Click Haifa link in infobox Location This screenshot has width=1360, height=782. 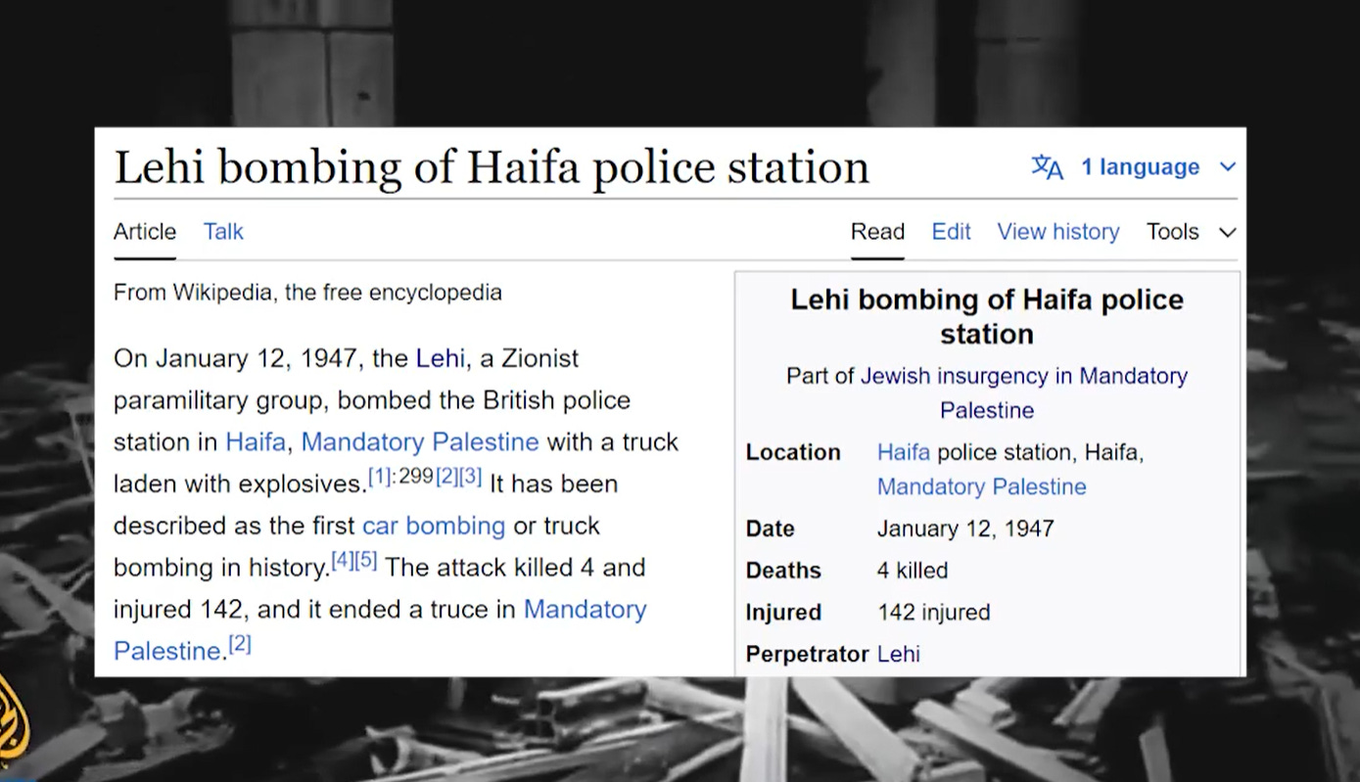904,452
